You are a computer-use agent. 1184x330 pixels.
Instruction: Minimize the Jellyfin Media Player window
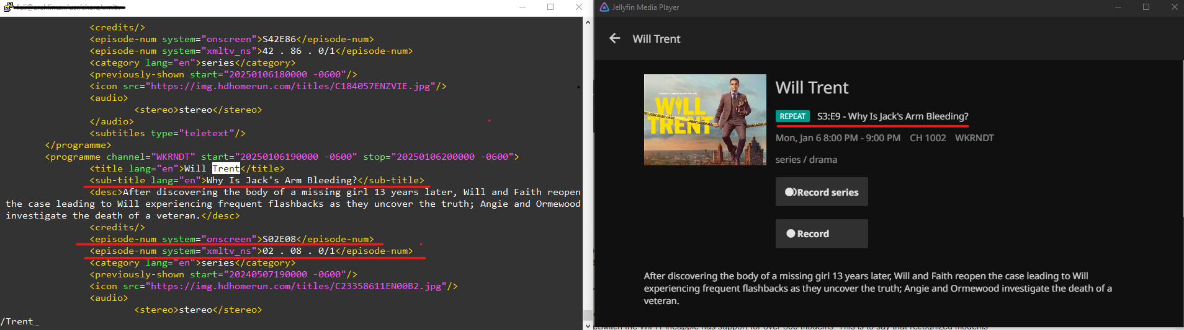[1118, 7]
